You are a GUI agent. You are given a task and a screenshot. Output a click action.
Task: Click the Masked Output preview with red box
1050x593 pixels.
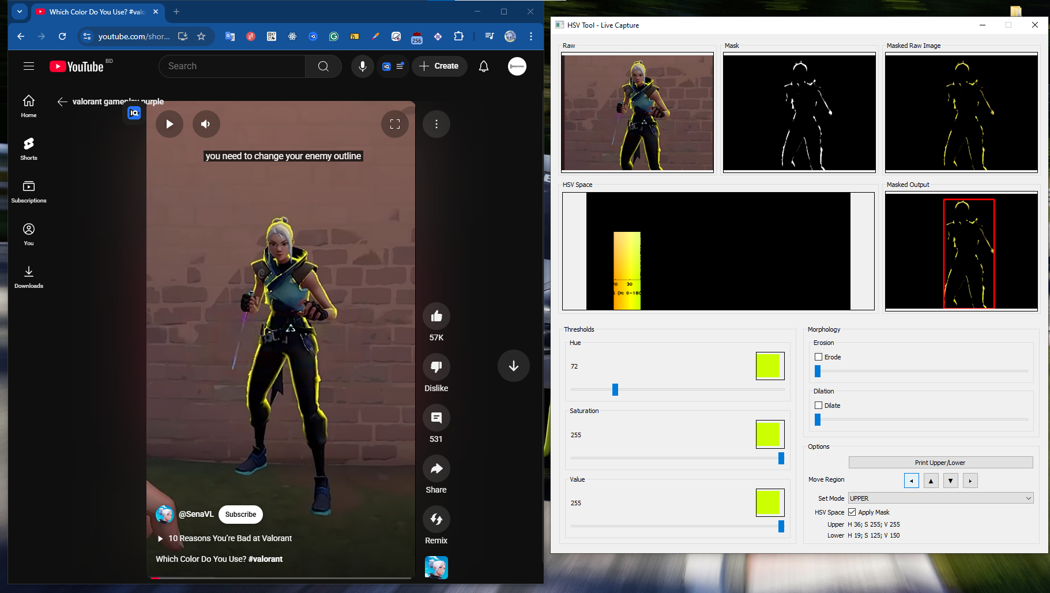tap(961, 252)
